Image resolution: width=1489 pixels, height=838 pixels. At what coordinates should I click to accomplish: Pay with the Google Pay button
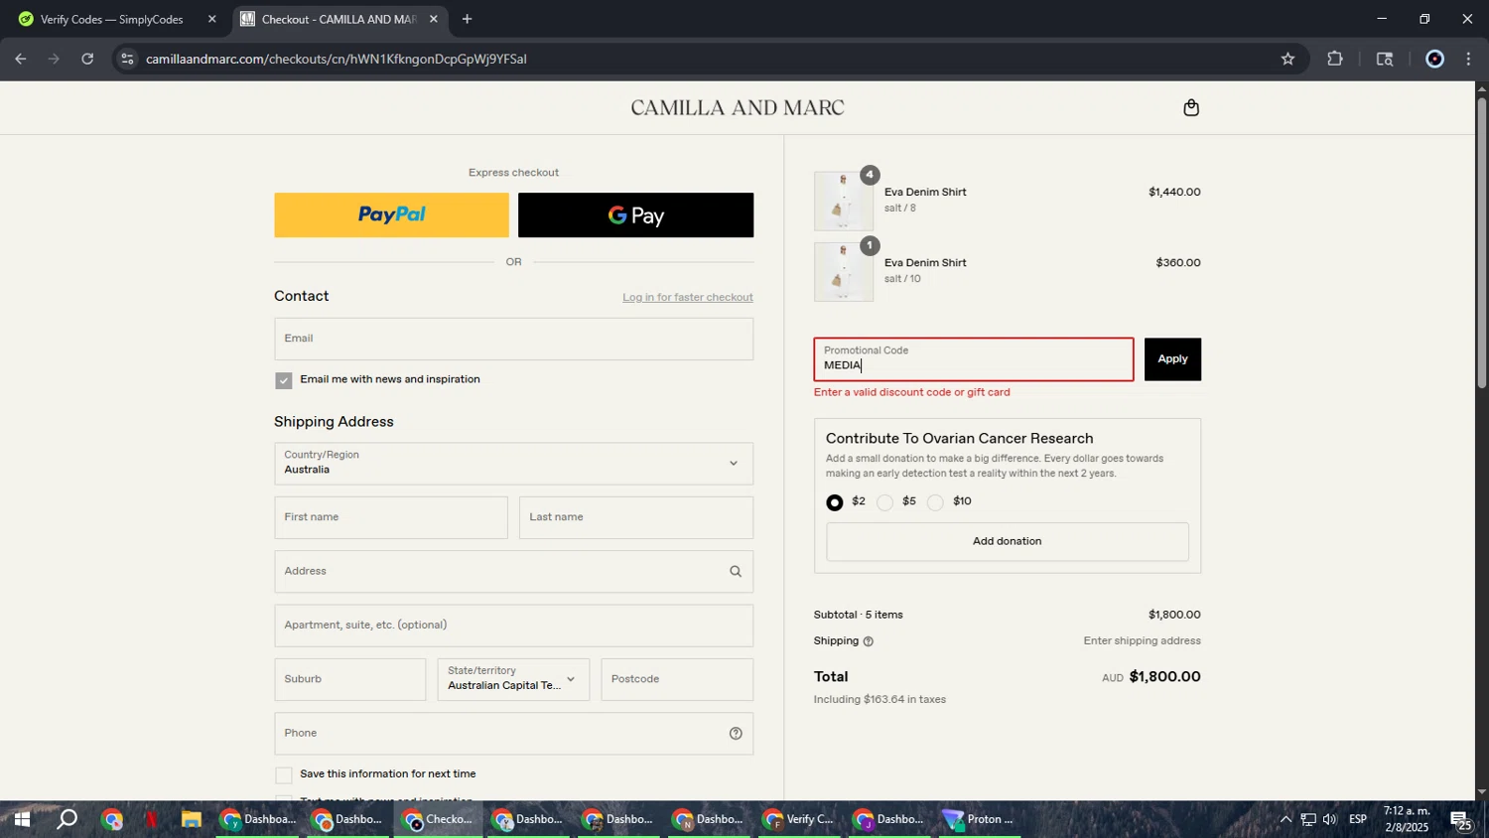click(635, 215)
